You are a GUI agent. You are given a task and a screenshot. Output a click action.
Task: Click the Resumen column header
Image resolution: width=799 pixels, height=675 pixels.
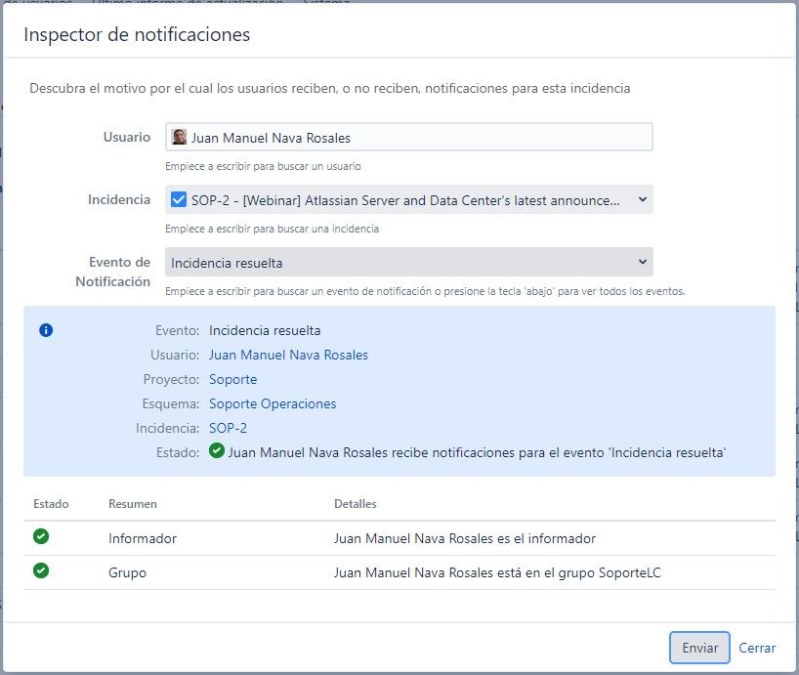(133, 504)
